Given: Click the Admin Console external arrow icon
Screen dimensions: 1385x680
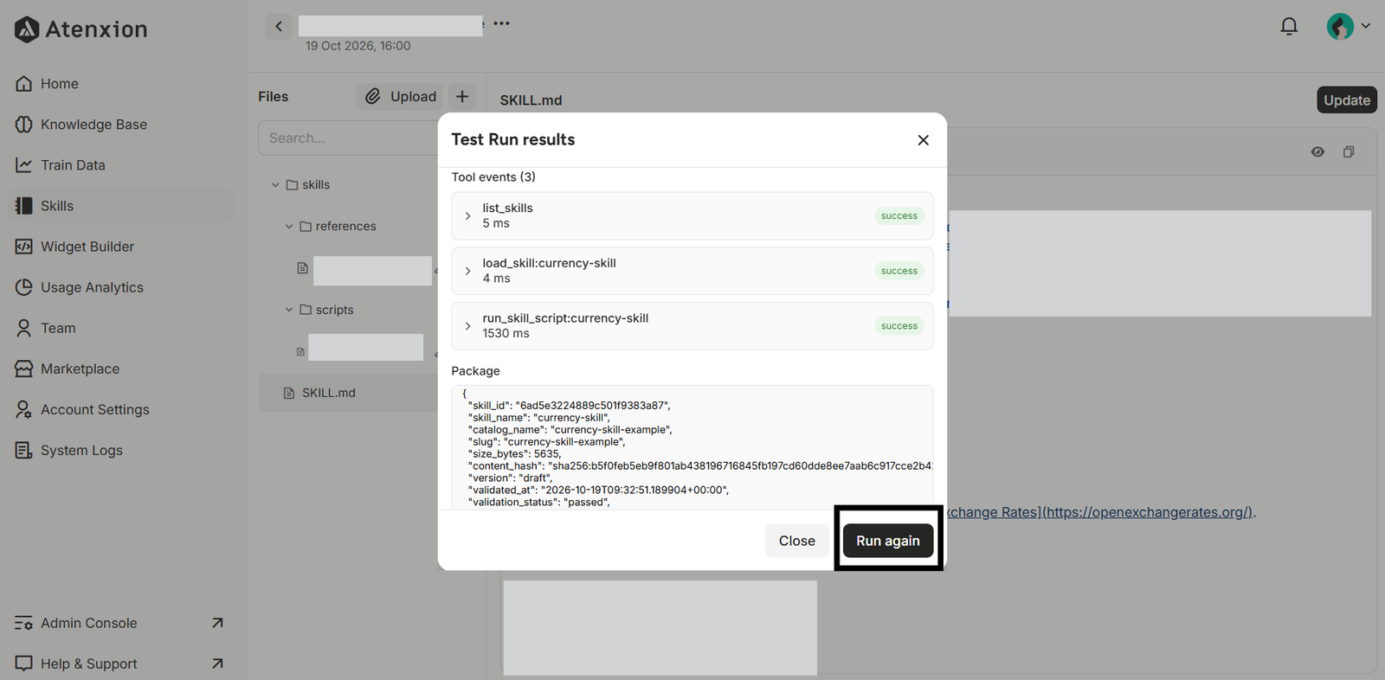Looking at the screenshot, I should (217, 623).
